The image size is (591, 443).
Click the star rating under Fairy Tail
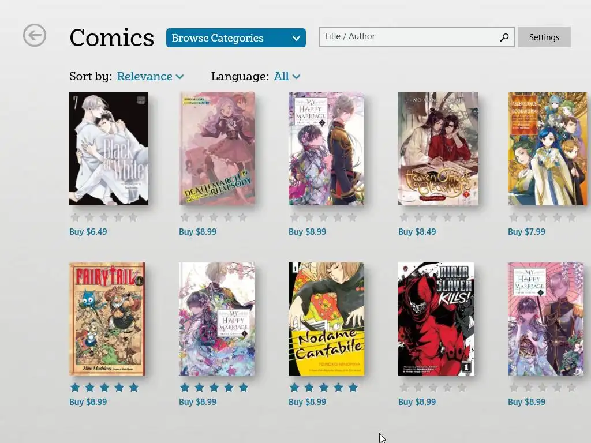[104, 387]
